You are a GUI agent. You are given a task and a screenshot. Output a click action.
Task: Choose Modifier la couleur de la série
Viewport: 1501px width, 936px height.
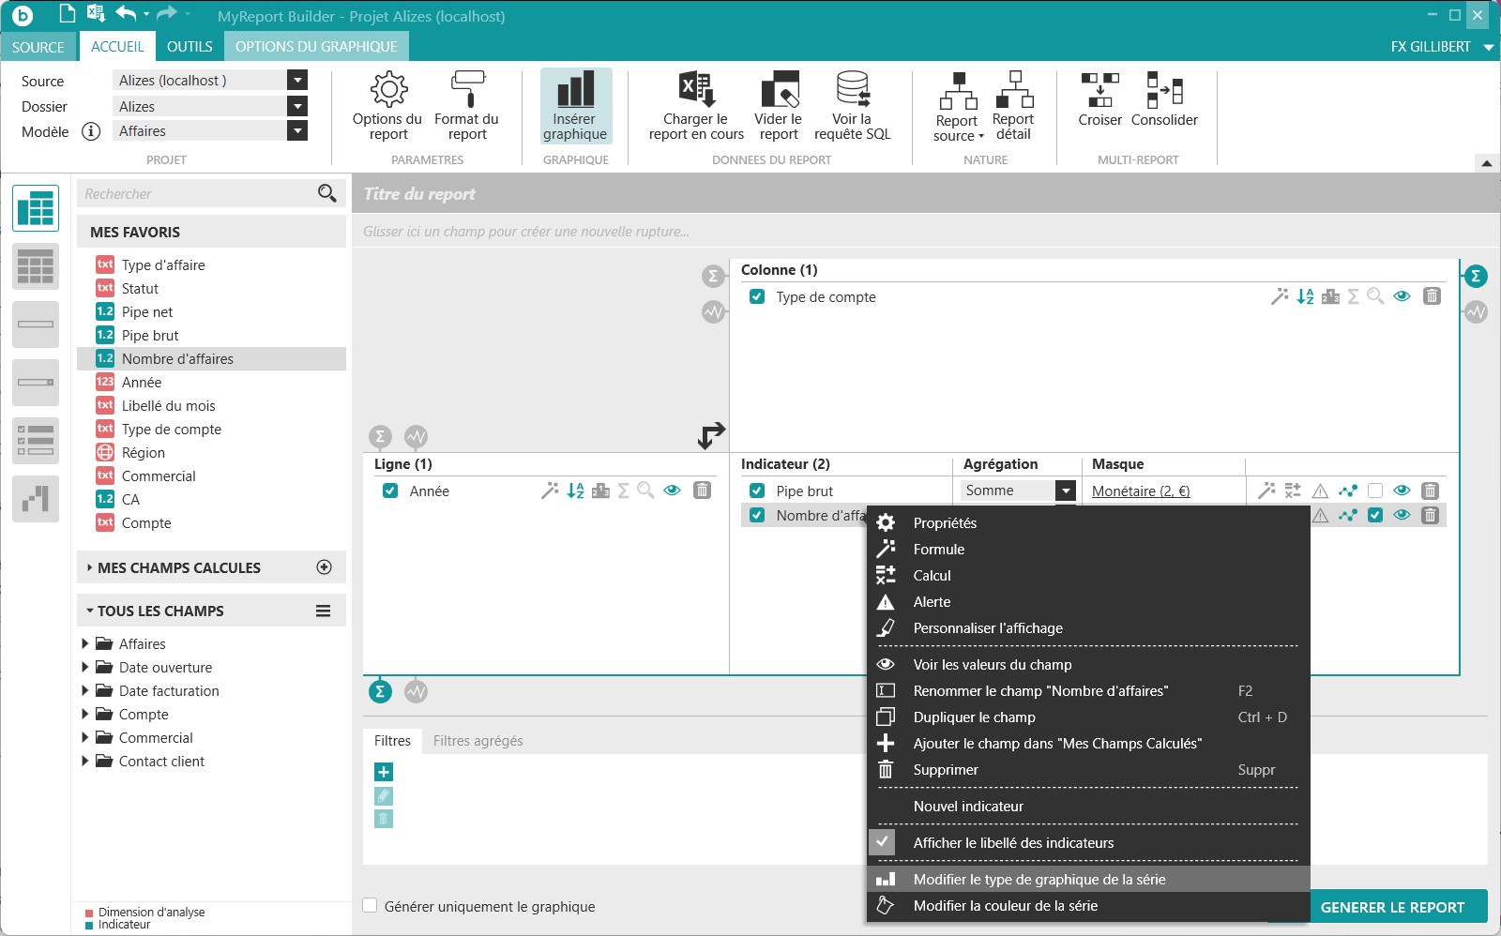[1005, 906]
